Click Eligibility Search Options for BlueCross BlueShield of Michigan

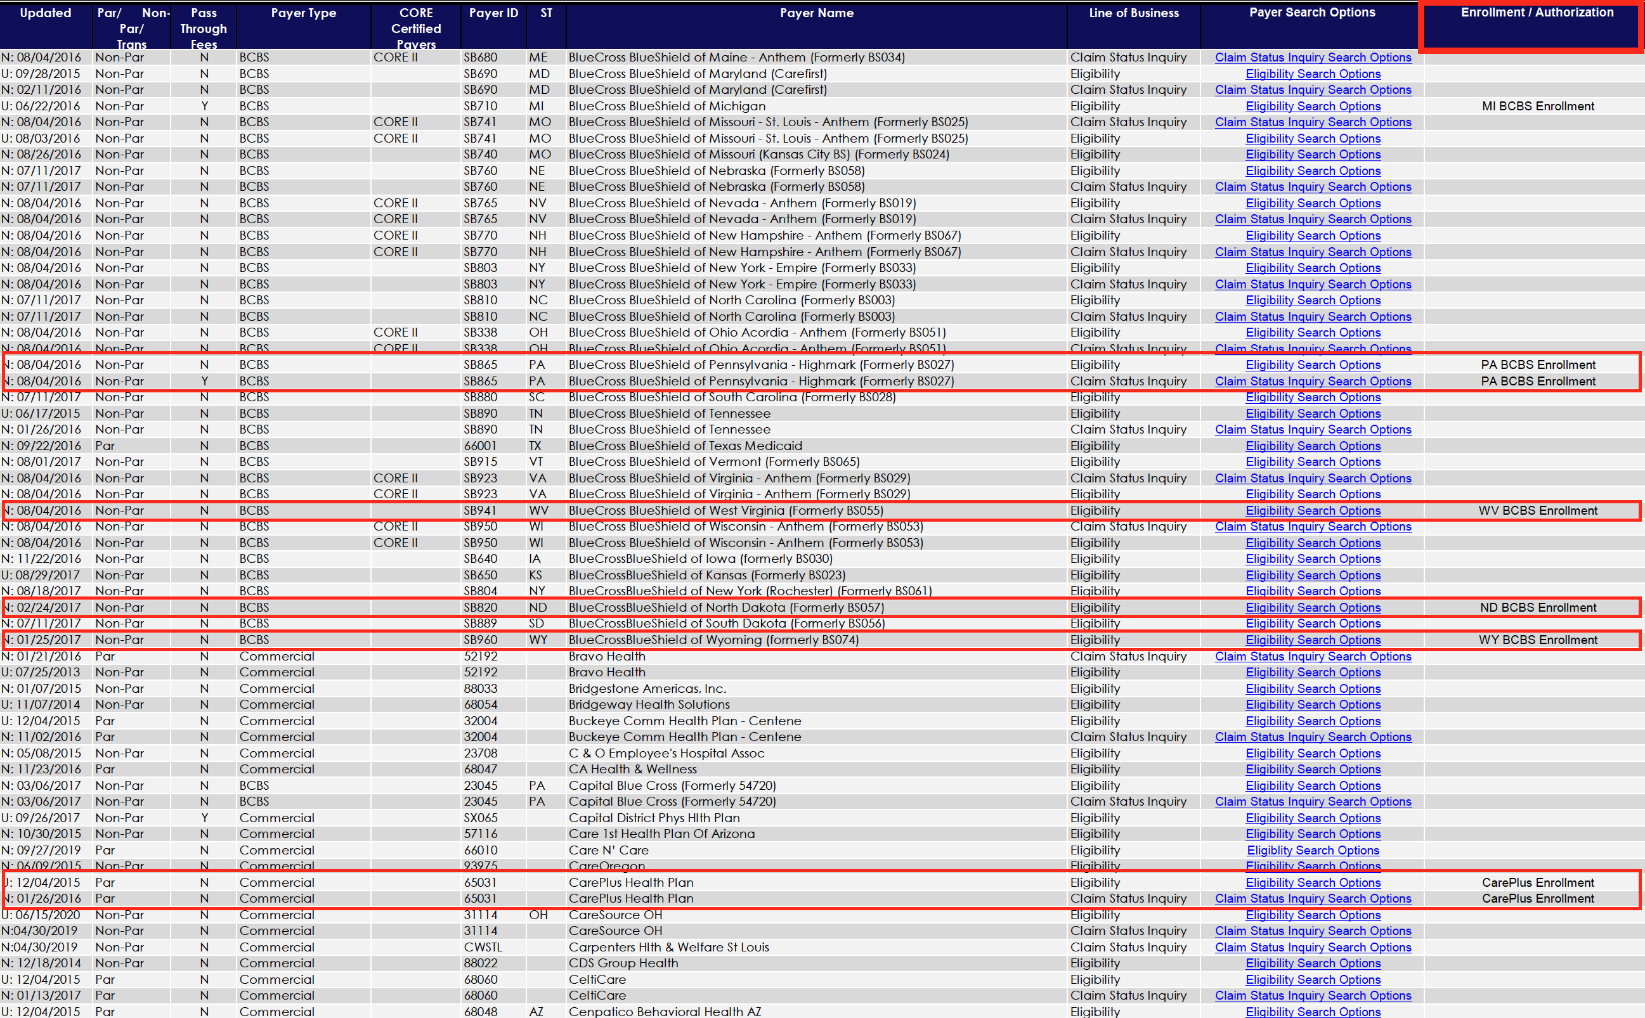[x=1312, y=106]
